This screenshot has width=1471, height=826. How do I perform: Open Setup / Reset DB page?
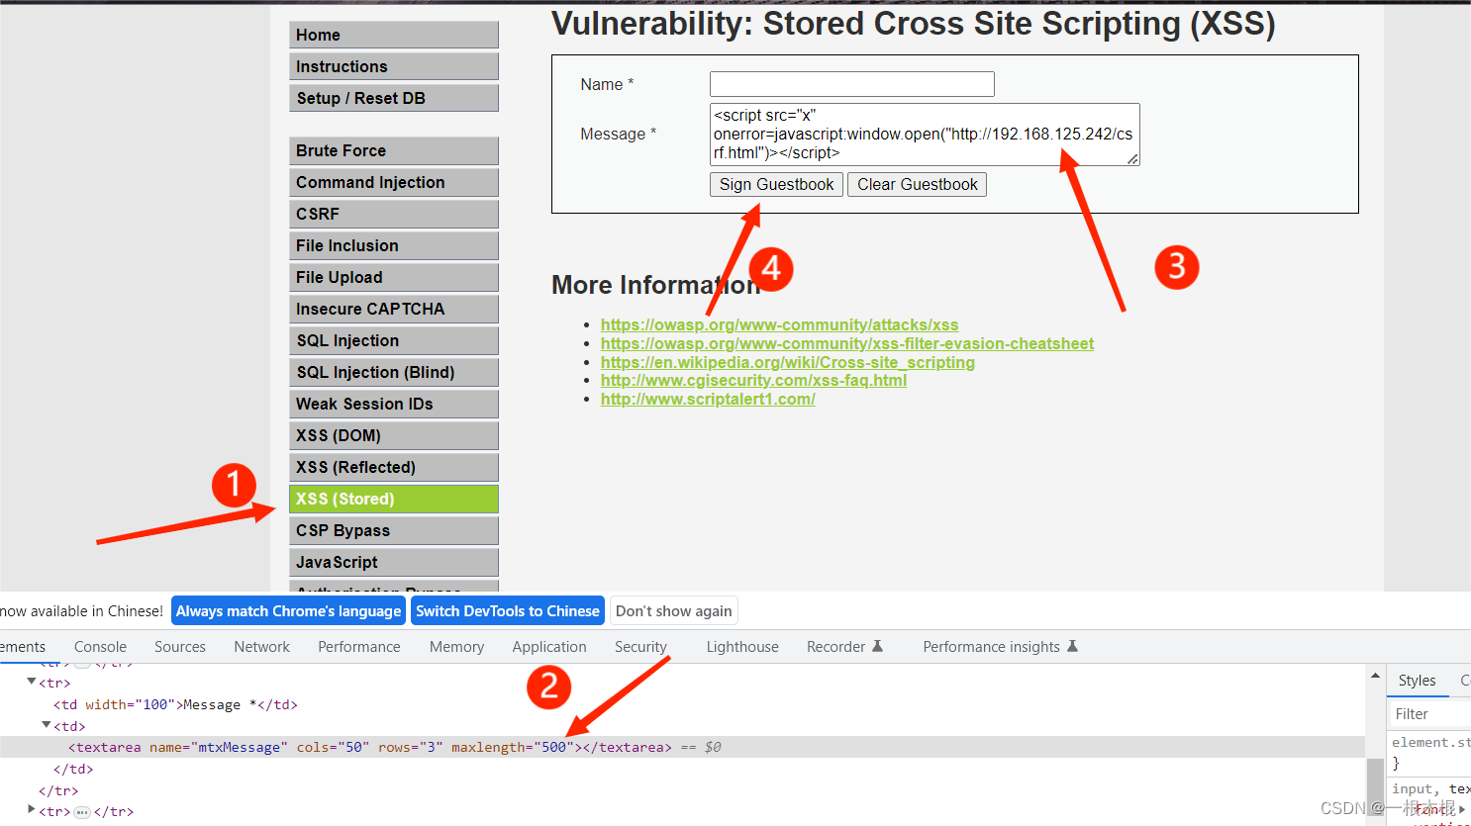pos(394,98)
